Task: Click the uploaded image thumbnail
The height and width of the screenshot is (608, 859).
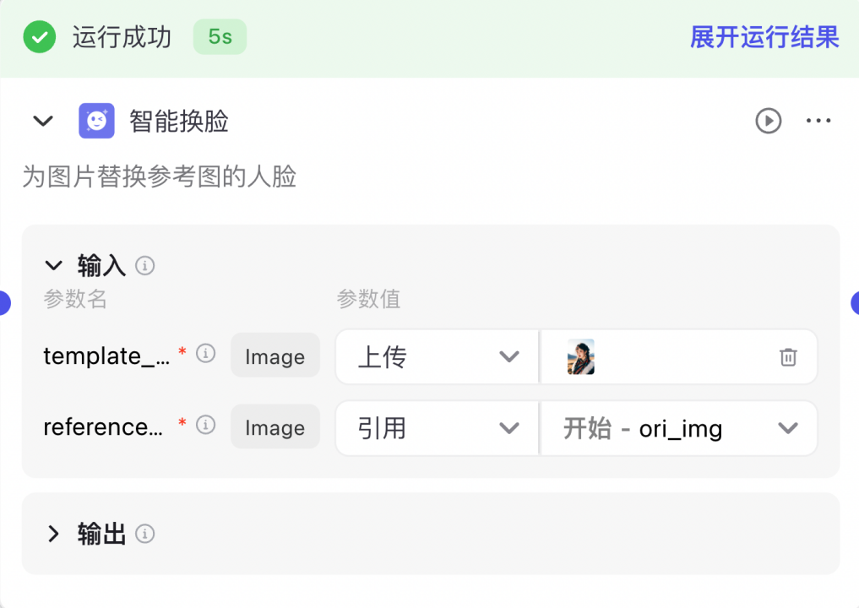Action: pos(580,357)
